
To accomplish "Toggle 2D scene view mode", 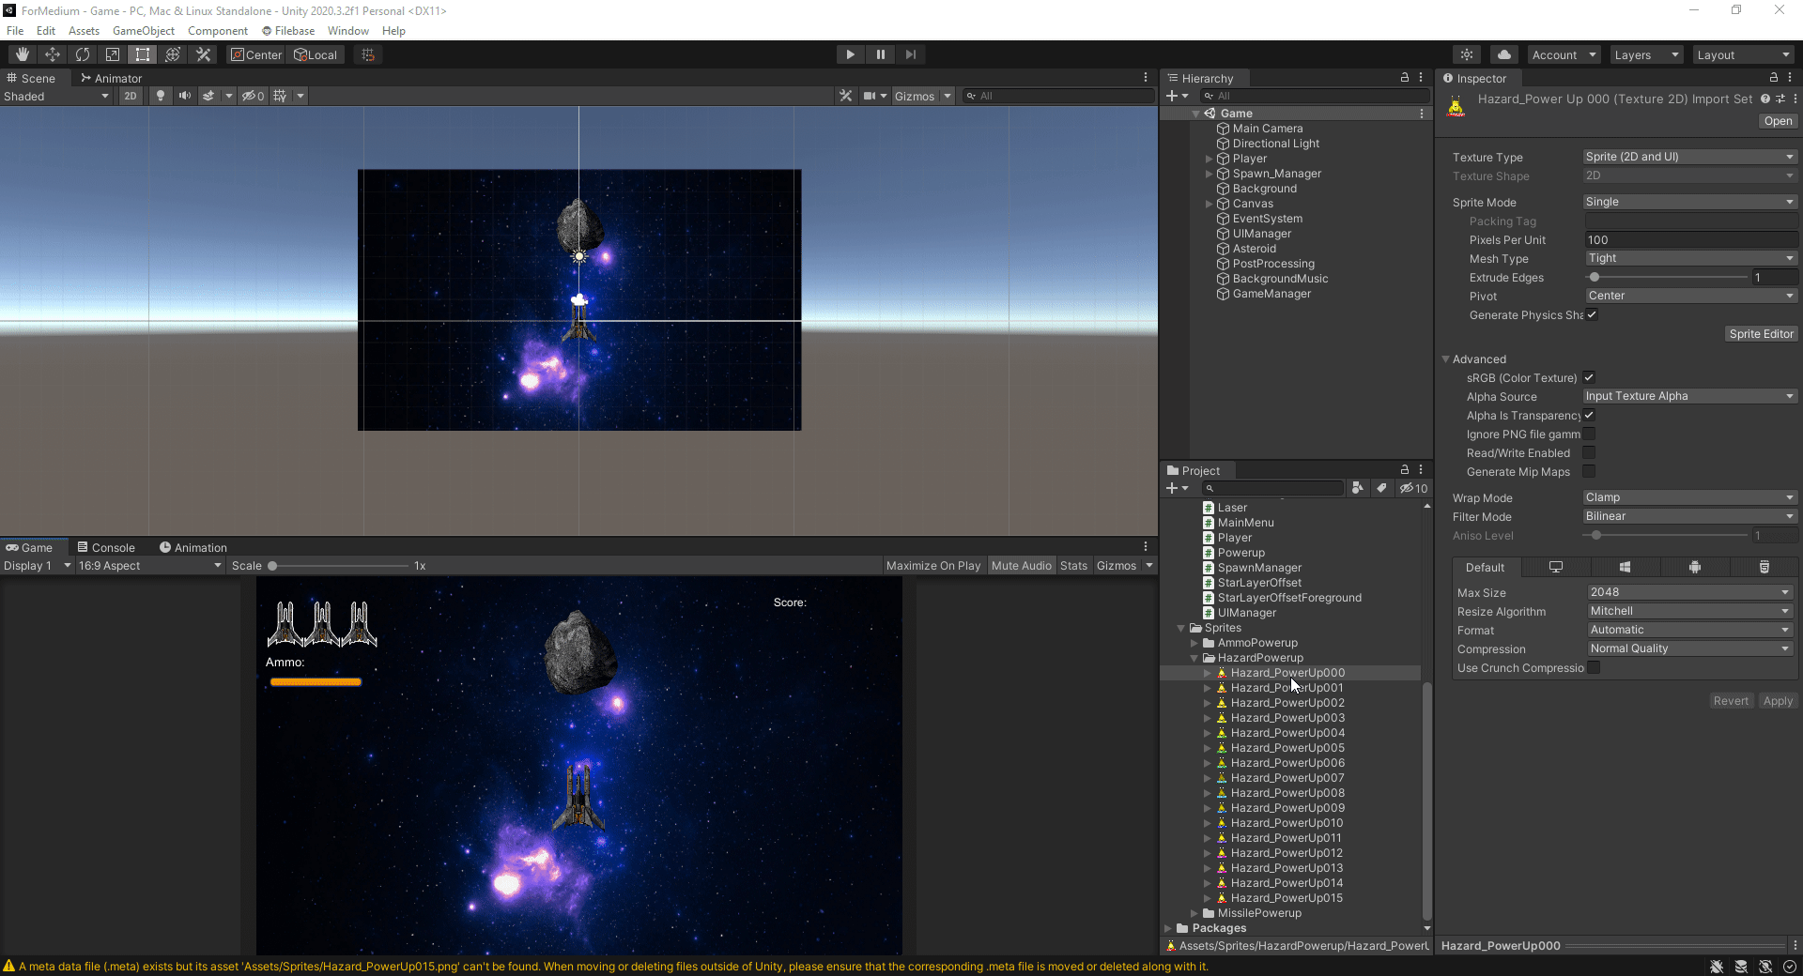I will click(x=131, y=96).
